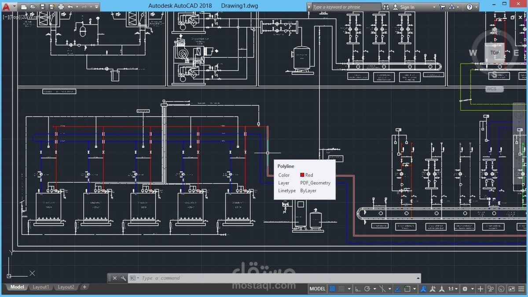
Task: Plot the drawing with the printer icon
Action: point(61,7)
